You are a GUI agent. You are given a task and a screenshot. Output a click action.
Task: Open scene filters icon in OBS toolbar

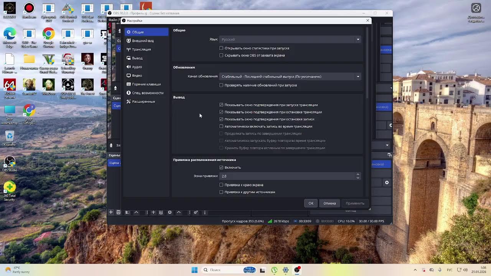pos(127,212)
